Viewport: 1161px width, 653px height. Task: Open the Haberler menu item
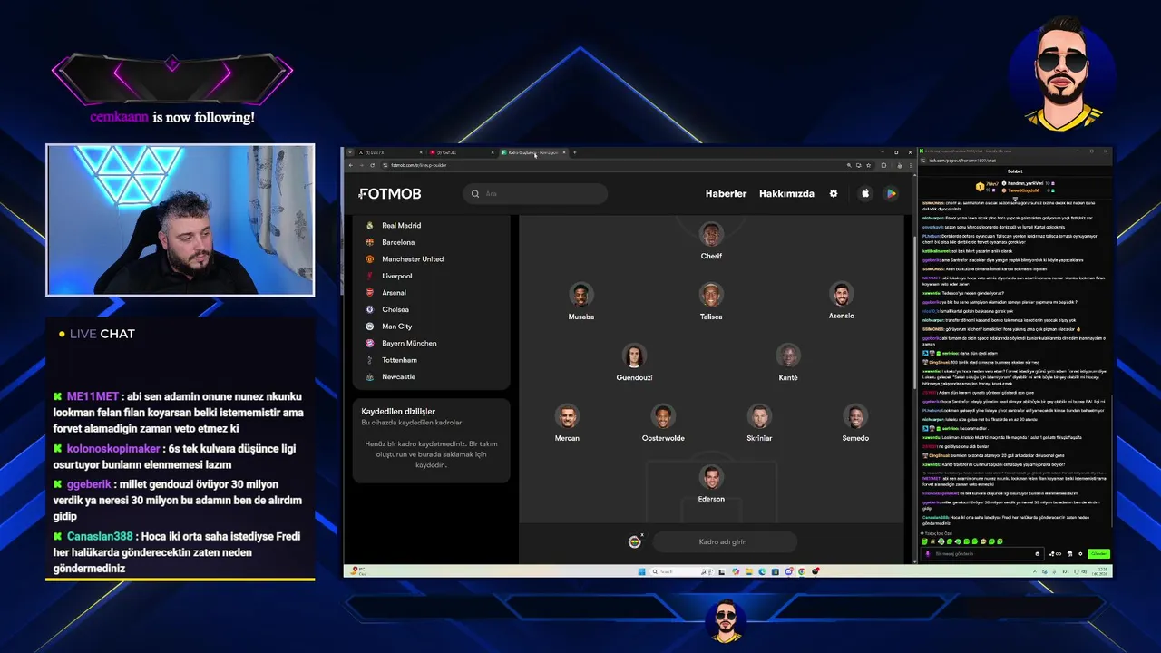click(726, 193)
